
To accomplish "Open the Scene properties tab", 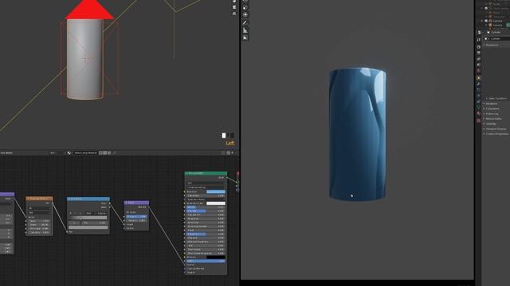I will point(479,64).
